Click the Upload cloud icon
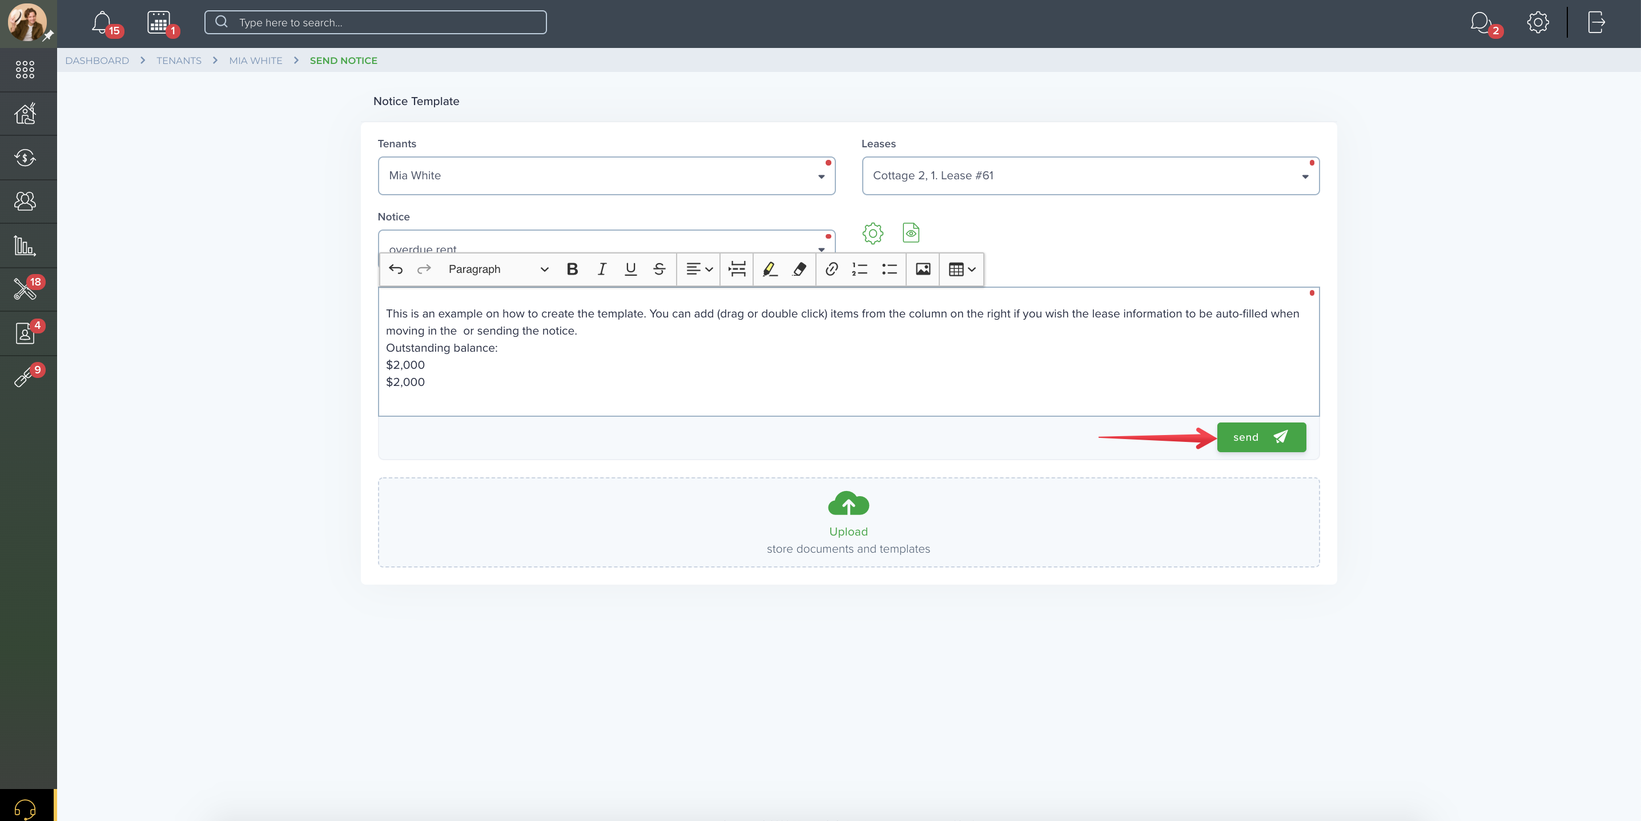The width and height of the screenshot is (1641, 821). coord(848,503)
